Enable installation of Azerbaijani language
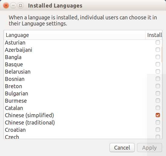 (158, 50)
